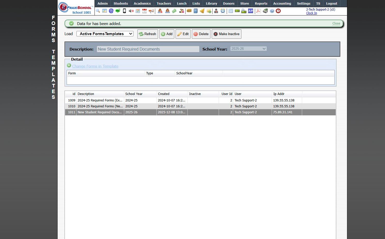The height and width of the screenshot is (239, 385).
Task: Close the 'Data for has been added' notification
Action: coord(336,23)
